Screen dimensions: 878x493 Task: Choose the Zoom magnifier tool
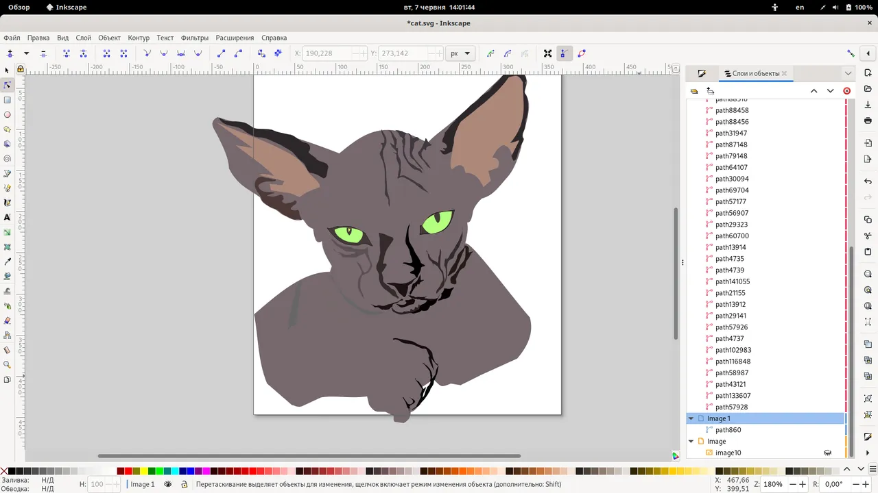(x=8, y=365)
